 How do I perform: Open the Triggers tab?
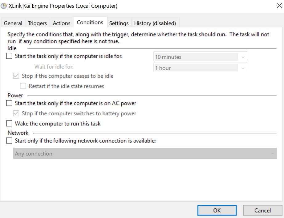click(37, 23)
